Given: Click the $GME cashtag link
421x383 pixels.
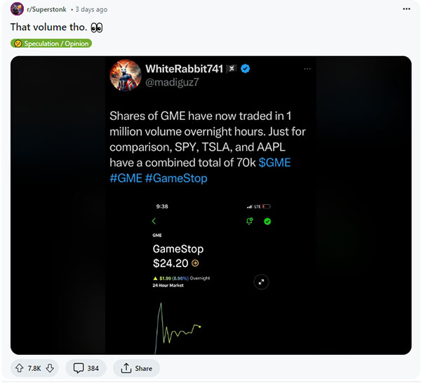Looking at the screenshot, I should pos(274,163).
